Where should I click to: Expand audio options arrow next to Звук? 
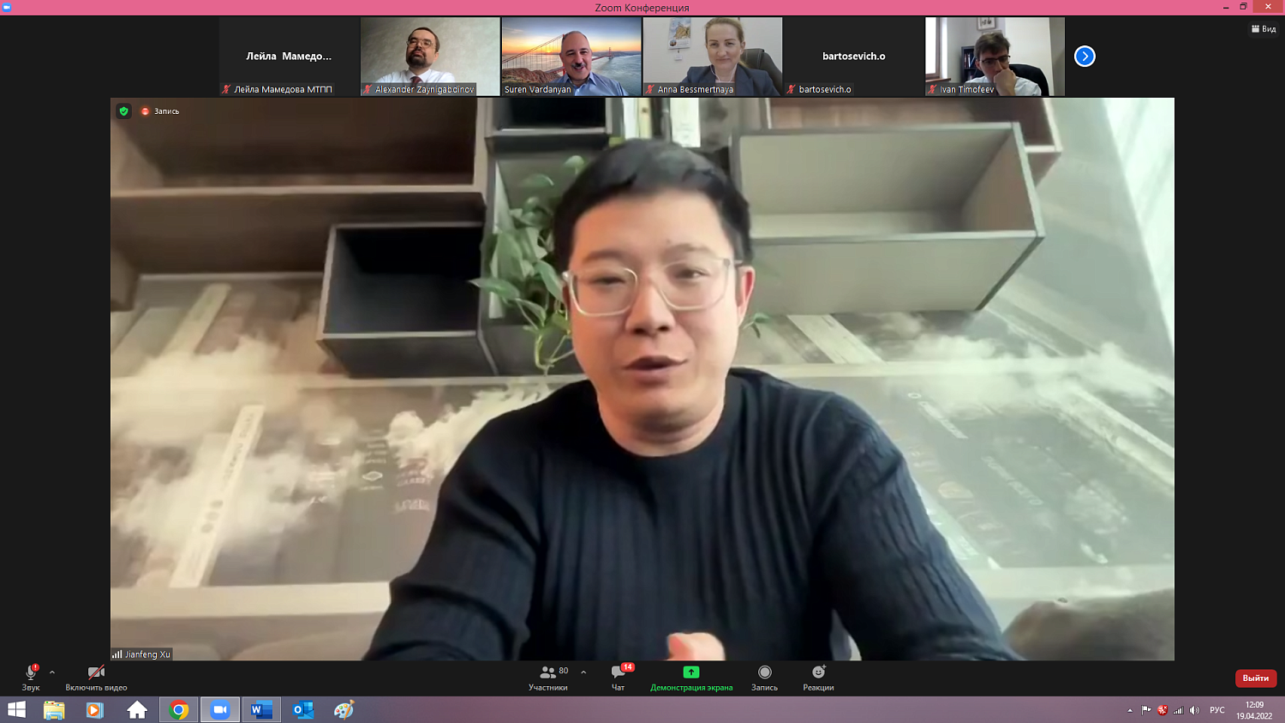click(52, 672)
